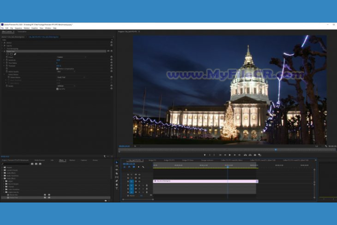Open the Preset dropdown set to Custom
Image resolution: width=337 pixels, height=225 pixels.
click(x=72, y=57)
